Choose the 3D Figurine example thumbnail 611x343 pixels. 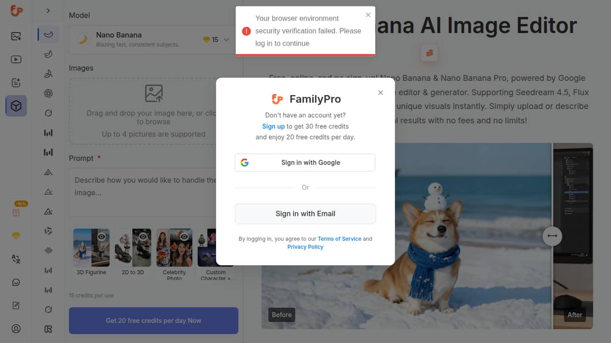(92, 247)
